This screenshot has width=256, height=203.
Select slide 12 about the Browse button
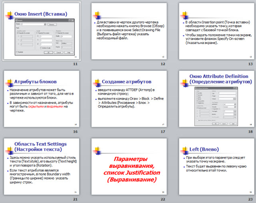pyautogui.click(x=128, y=31)
